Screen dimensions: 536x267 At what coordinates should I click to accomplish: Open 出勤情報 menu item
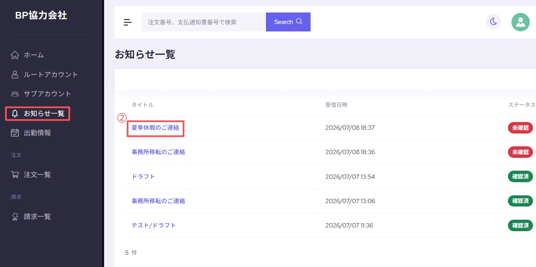(37, 133)
